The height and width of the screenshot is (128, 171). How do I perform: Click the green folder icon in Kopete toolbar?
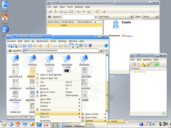click(157, 64)
